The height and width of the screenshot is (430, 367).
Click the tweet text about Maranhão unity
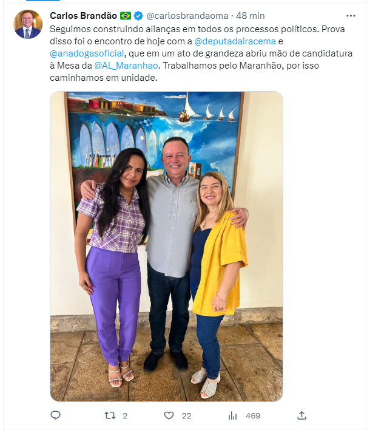(x=201, y=53)
